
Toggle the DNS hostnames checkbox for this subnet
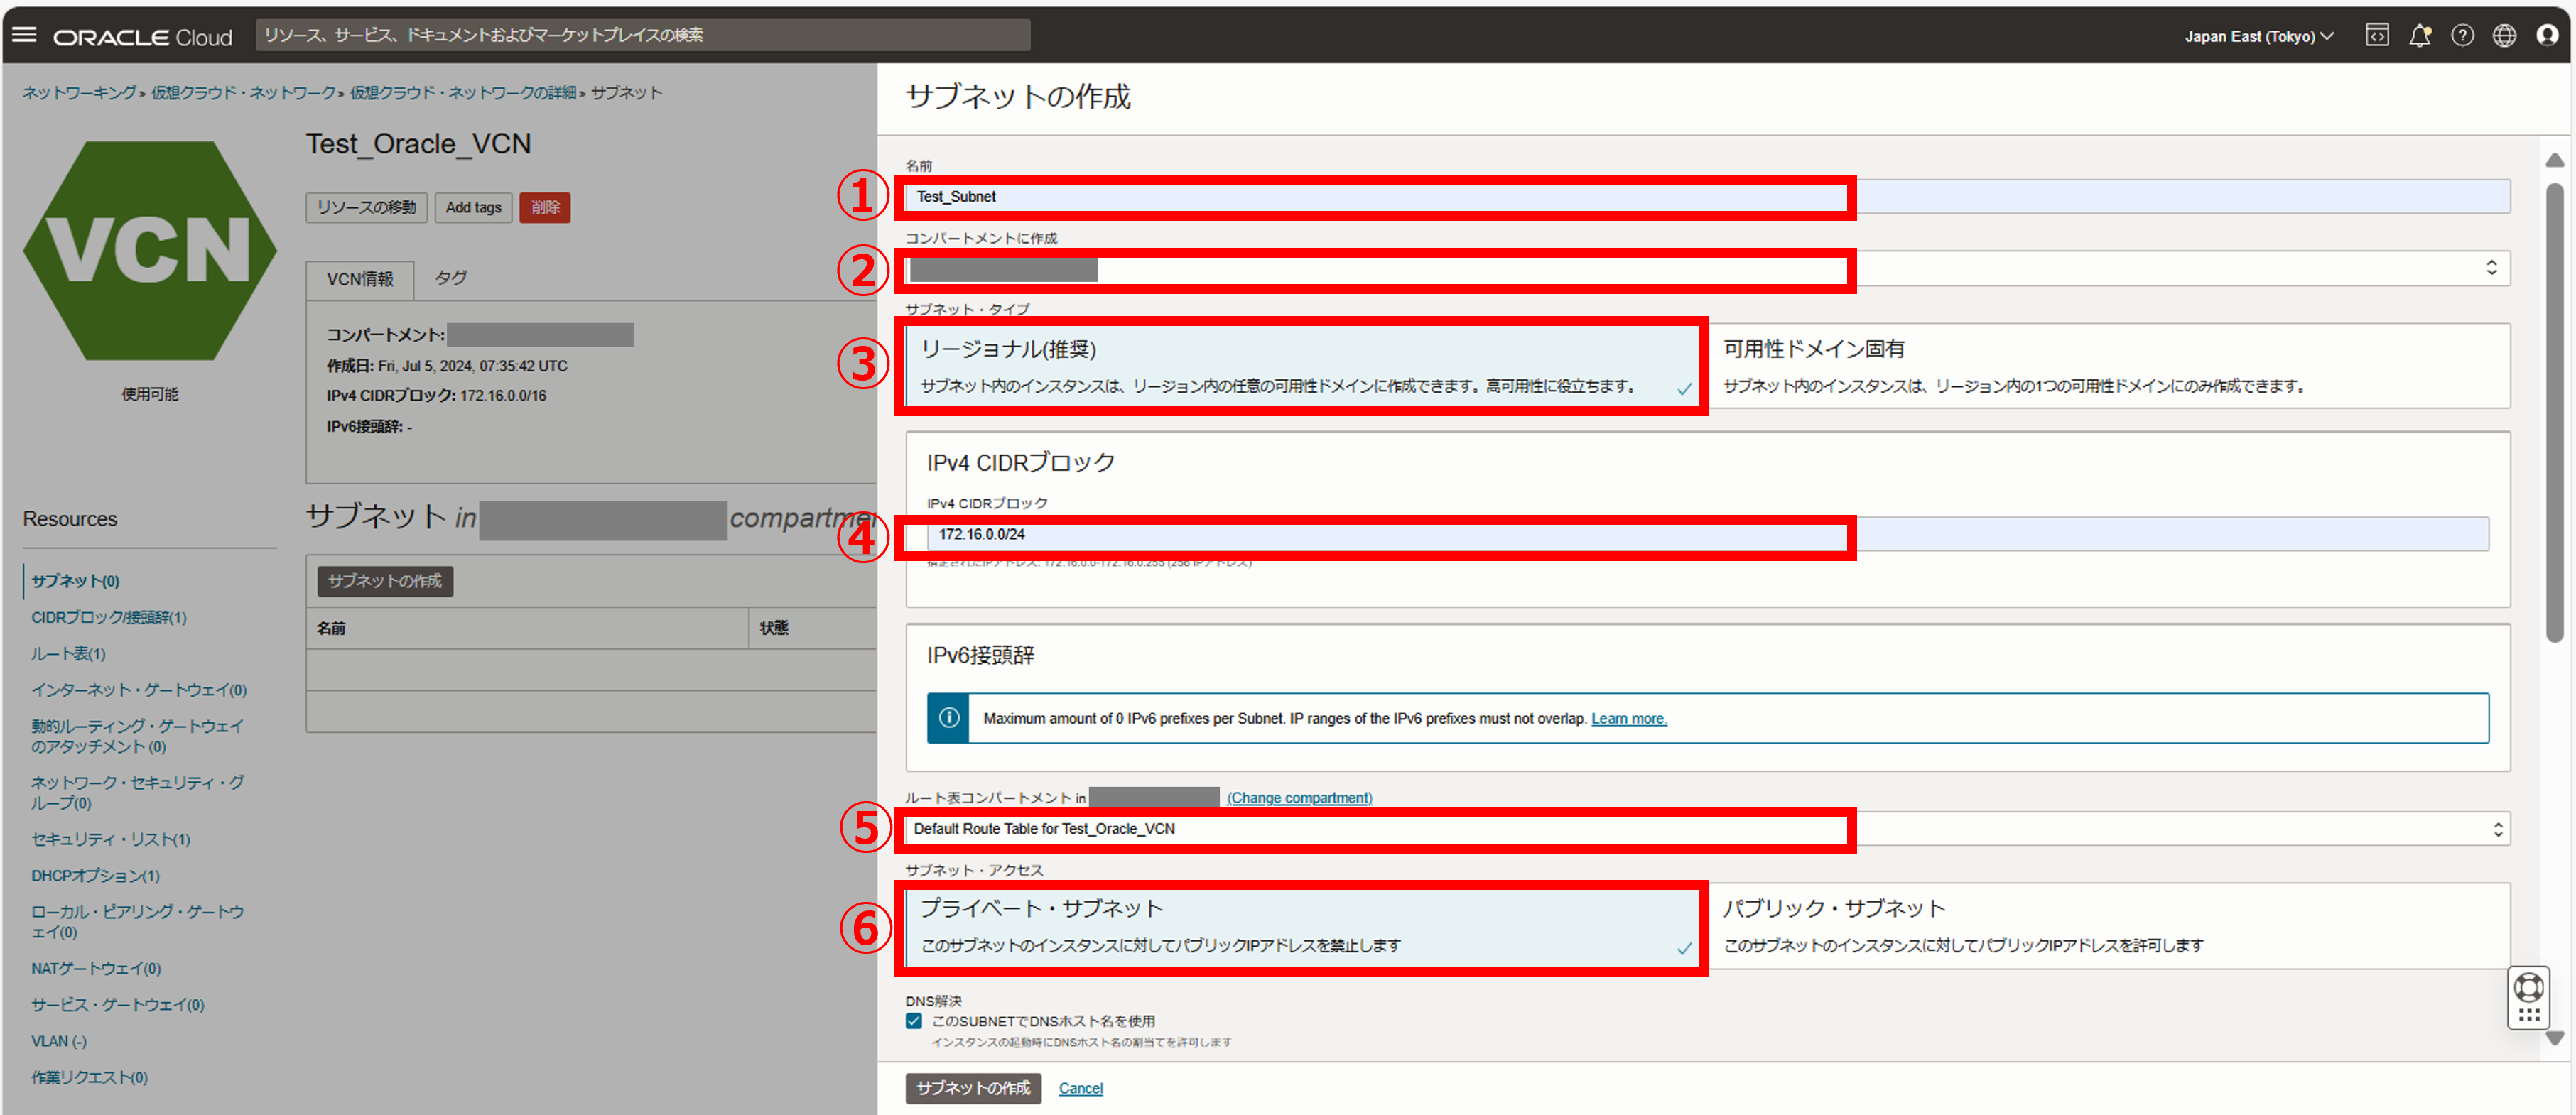[914, 1021]
